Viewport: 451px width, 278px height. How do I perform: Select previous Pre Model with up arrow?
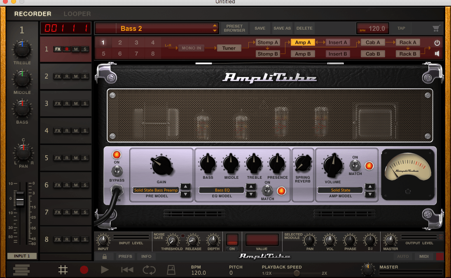point(185,187)
